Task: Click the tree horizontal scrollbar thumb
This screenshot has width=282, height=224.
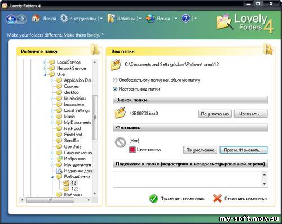Action: 50,200
